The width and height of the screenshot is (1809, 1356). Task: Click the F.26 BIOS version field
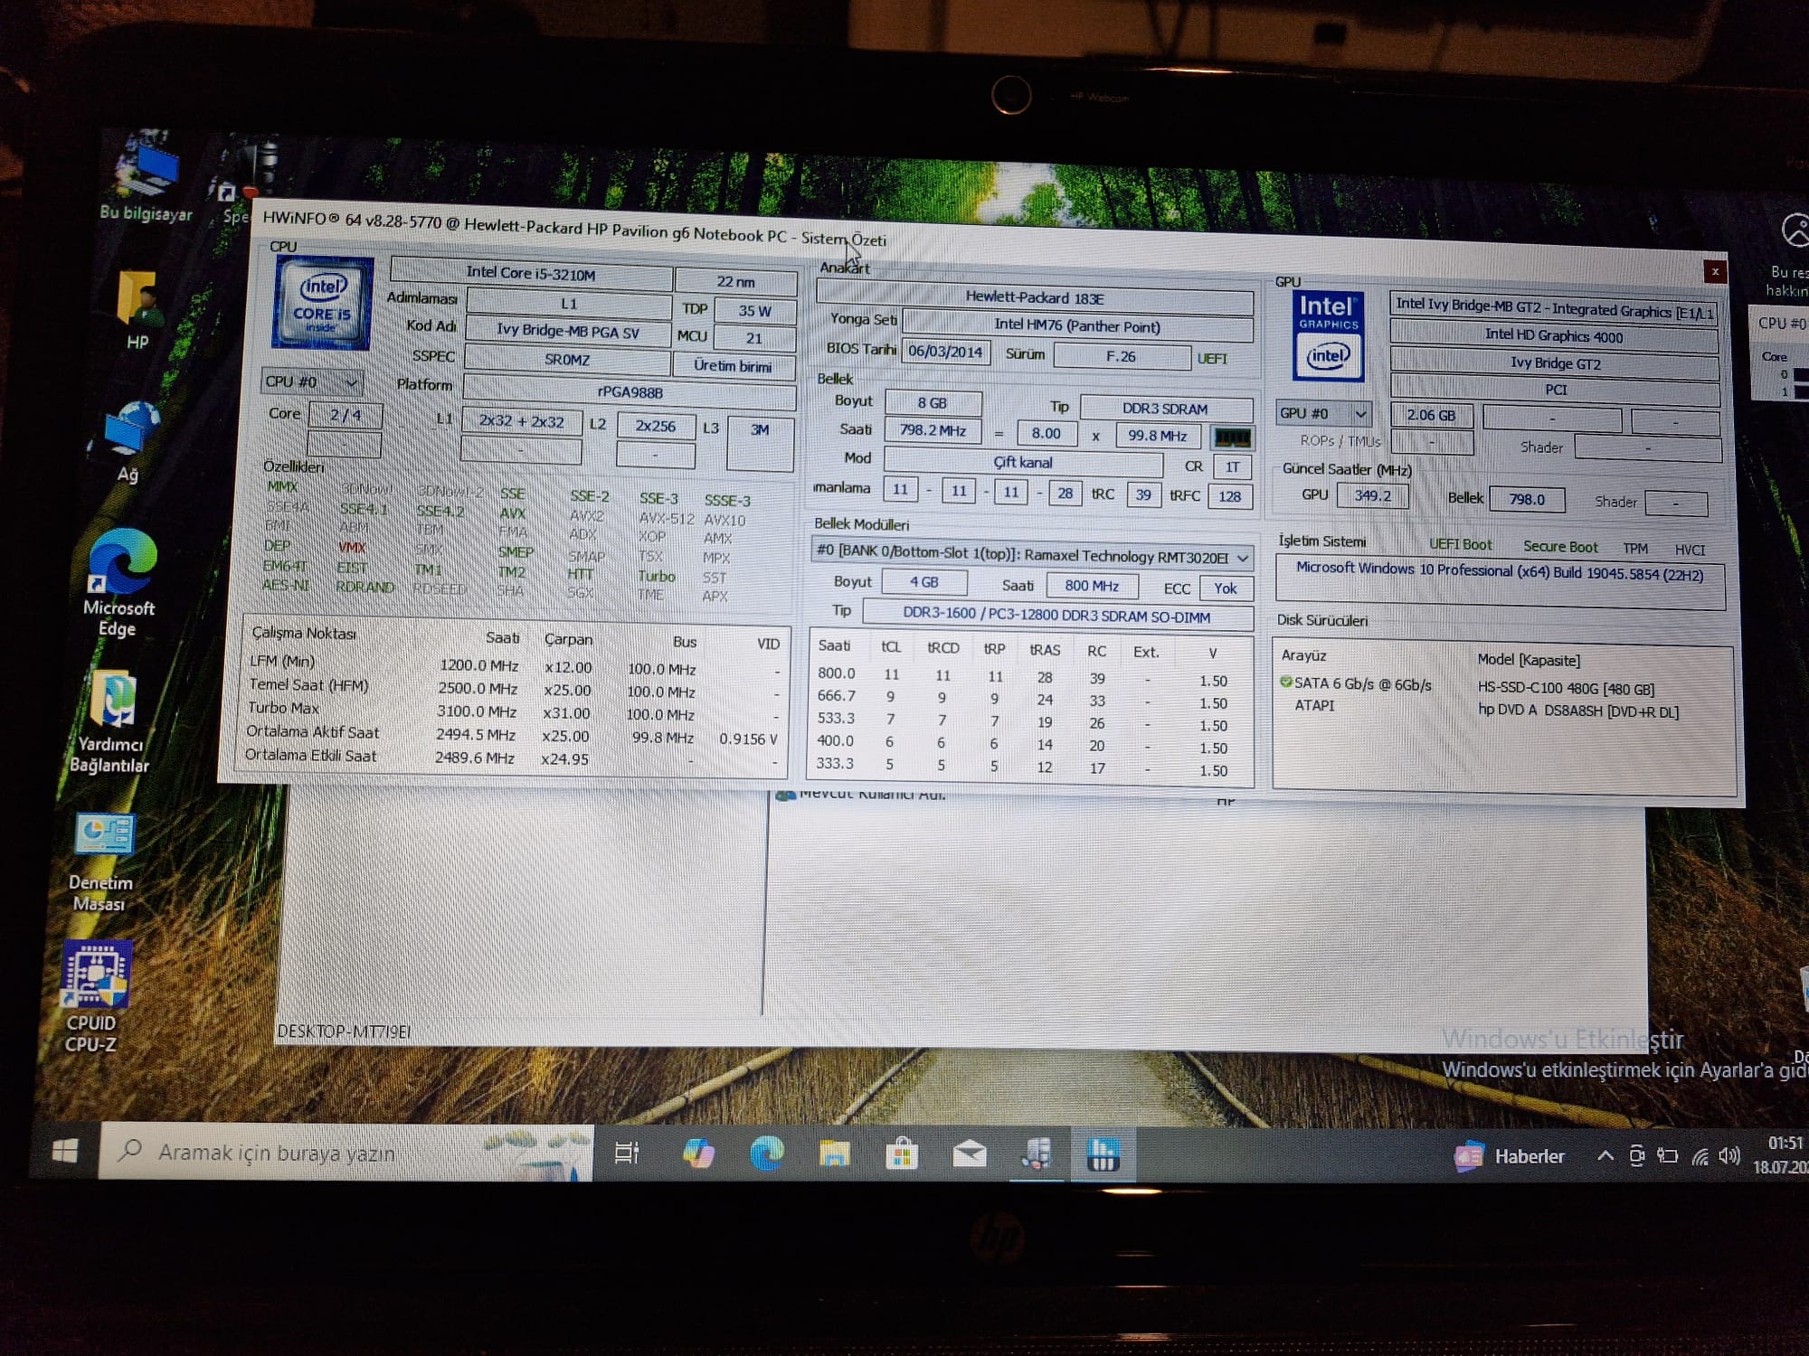(x=1121, y=357)
